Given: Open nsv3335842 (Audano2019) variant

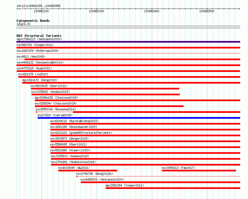Looking at the screenshot, I should [x=50, y=92].
